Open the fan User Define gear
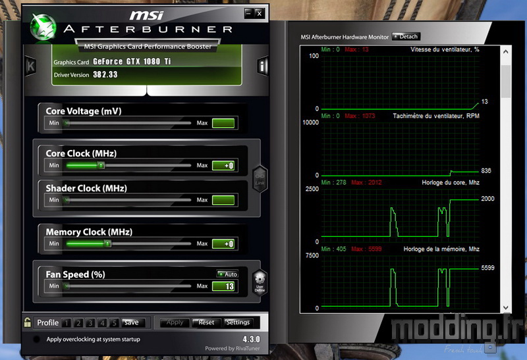Screen dimensions: 527x360 click(260, 283)
